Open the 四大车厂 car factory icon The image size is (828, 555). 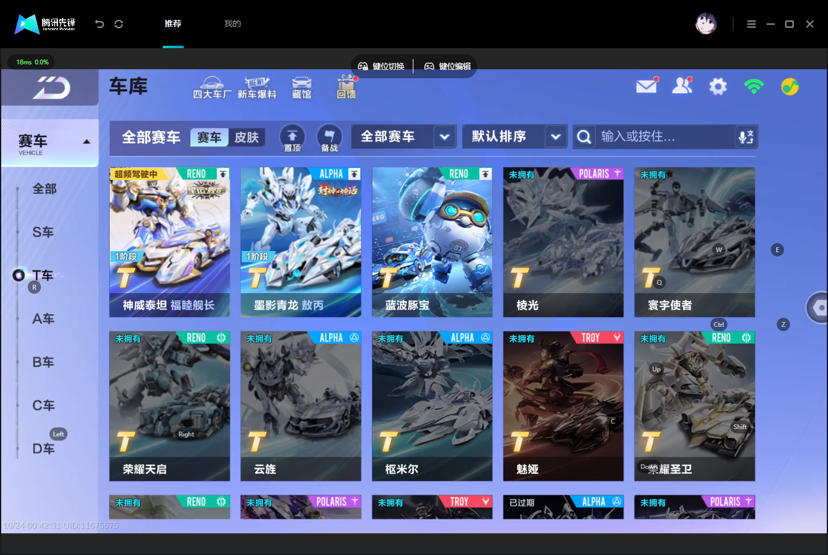(212, 88)
